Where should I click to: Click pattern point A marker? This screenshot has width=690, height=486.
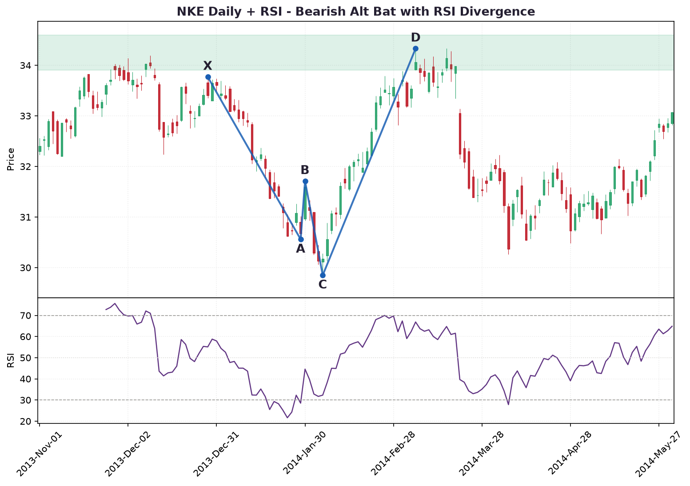301,239
